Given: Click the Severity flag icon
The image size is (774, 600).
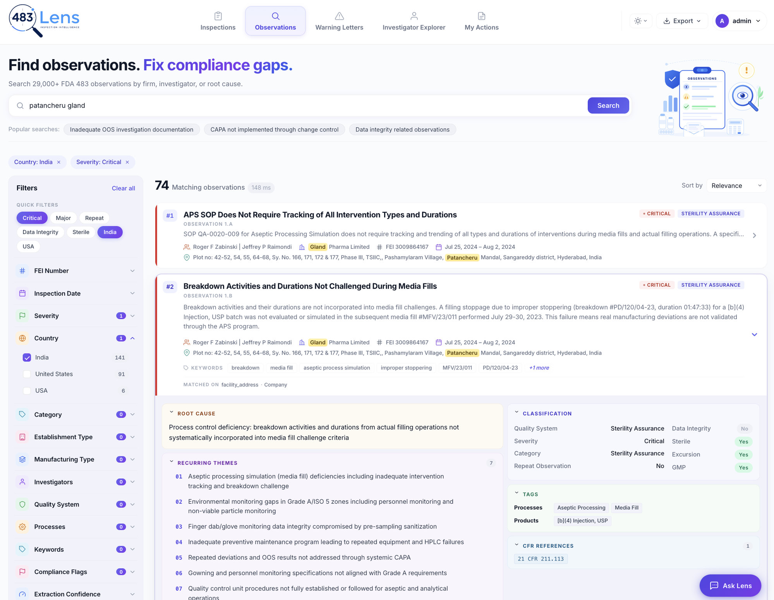Looking at the screenshot, I should pyautogui.click(x=22, y=316).
